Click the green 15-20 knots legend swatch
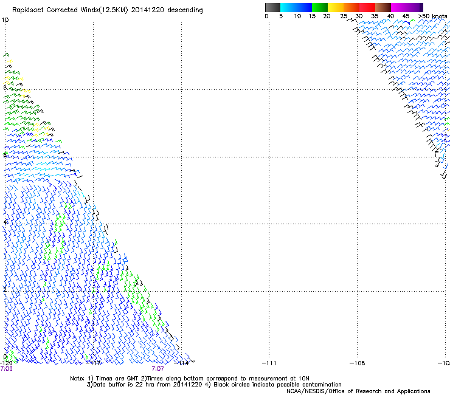This screenshot has height=395, width=450. point(320,7)
